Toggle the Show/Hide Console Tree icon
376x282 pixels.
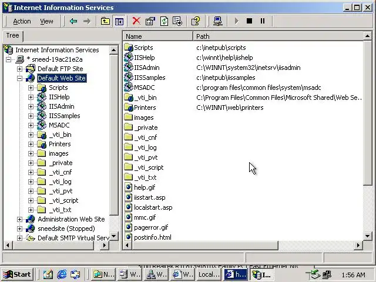tap(119, 21)
